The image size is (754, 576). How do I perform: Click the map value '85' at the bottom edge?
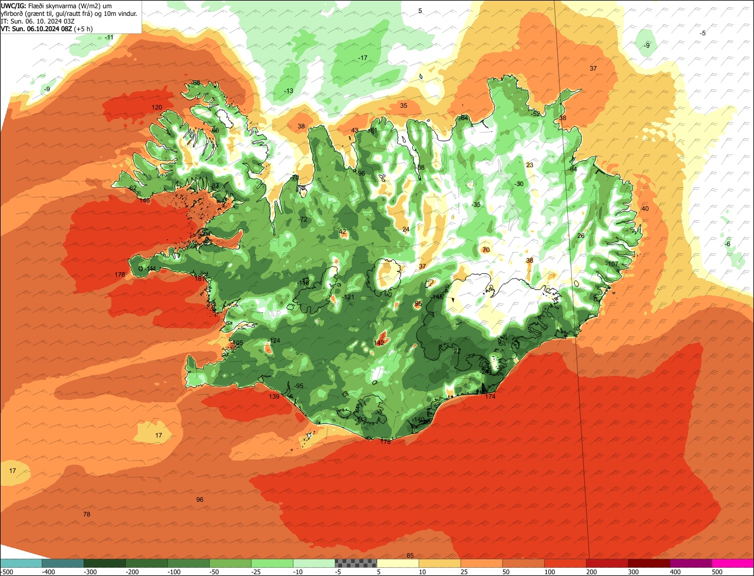pos(410,555)
